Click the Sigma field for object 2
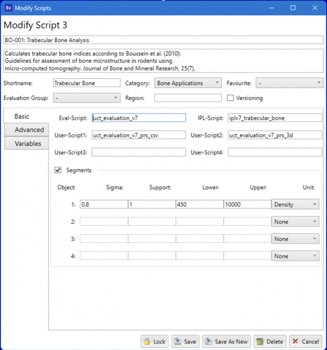 pyautogui.click(x=104, y=221)
